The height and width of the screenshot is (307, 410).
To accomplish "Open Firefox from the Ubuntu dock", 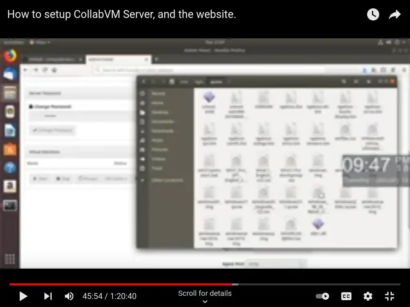I will click(10, 56).
